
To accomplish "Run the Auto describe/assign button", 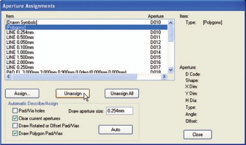I will coord(116,130).
